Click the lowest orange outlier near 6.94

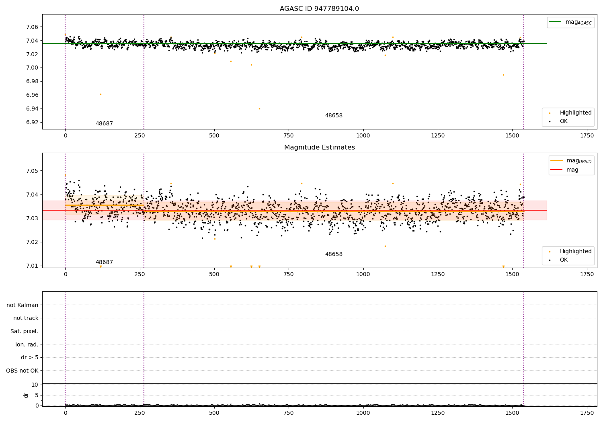pos(259,109)
